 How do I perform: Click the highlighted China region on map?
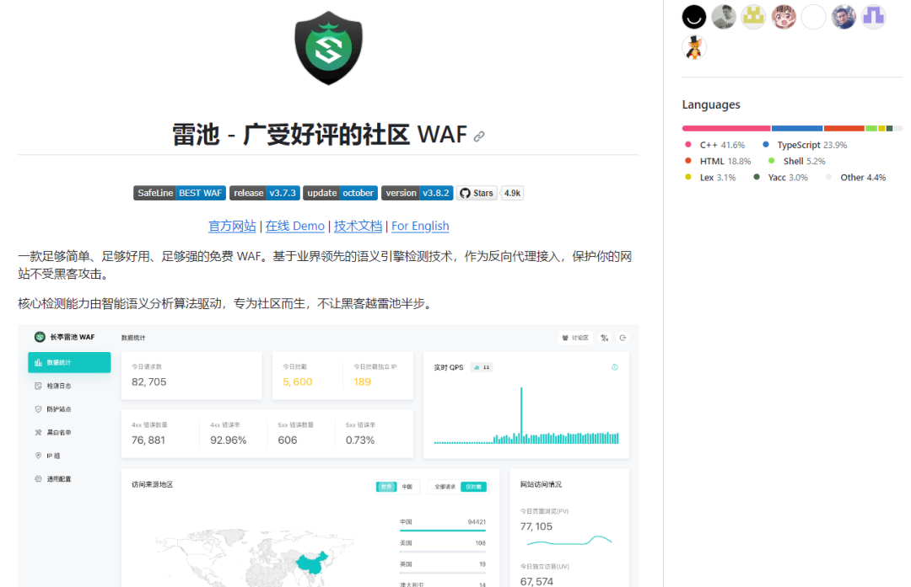point(312,563)
